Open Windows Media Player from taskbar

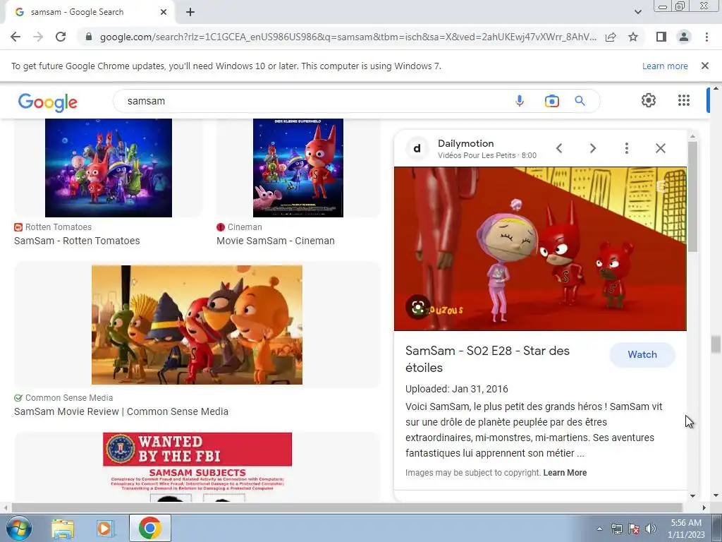point(105,528)
